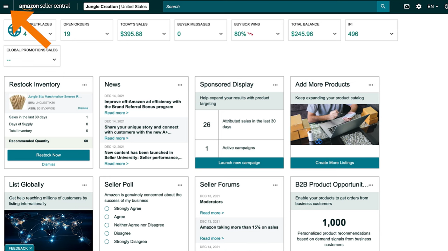Dismiss the Restock Inventory card via bottom link
The height and width of the screenshot is (251, 448).
coord(49,164)
